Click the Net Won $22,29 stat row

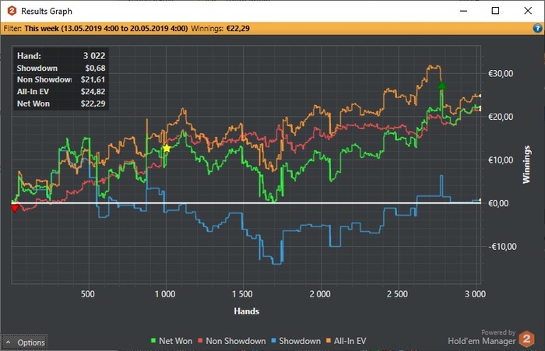(x=62, y=104)
